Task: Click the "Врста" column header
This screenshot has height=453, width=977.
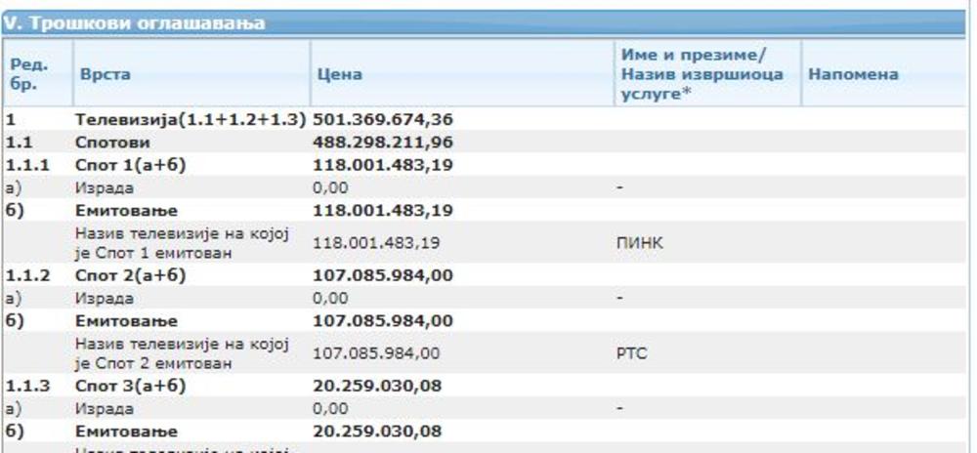Action: [x=99, y=73]
